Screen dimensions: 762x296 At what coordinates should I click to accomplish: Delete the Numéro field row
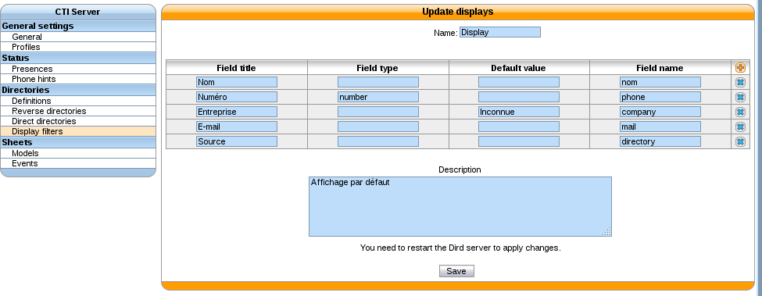point(740,97)
